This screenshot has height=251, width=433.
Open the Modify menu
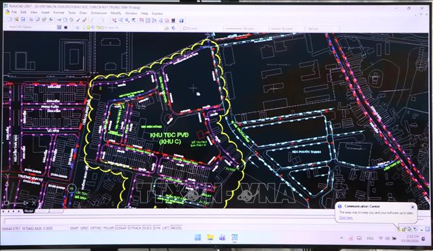116,13
